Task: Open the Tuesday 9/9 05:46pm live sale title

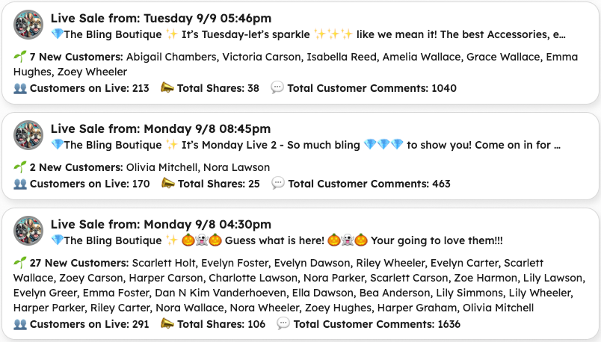Action: click(161, 18)
